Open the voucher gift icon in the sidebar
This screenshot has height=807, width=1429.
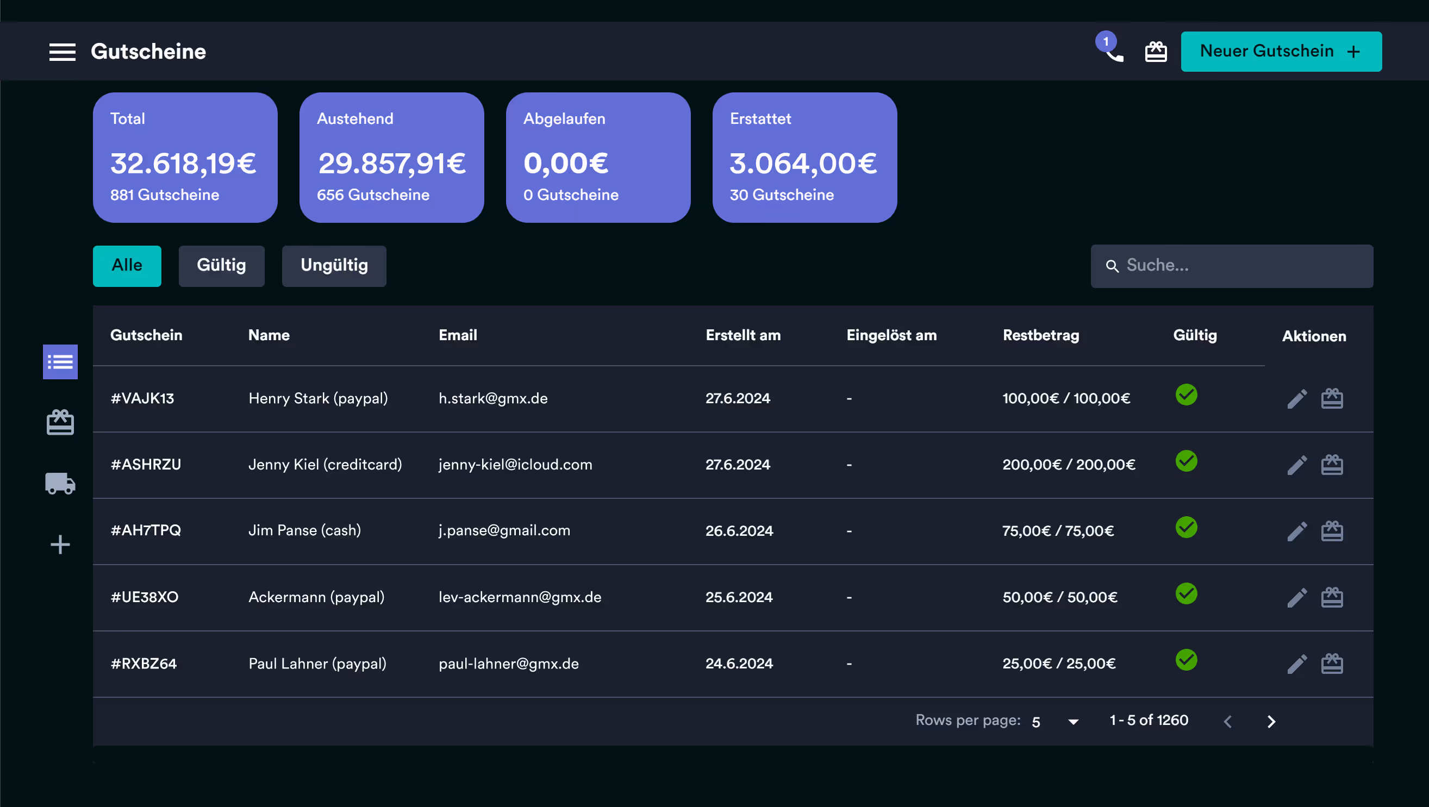[60, 423]
